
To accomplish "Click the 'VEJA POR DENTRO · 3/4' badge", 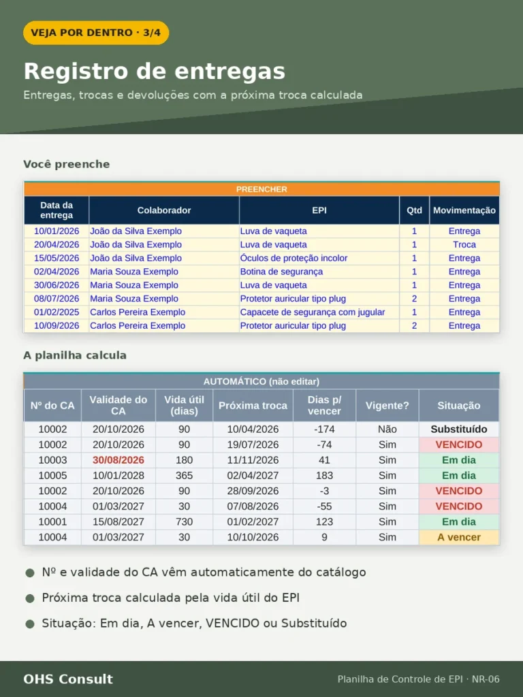I will (x=96, y=33).
